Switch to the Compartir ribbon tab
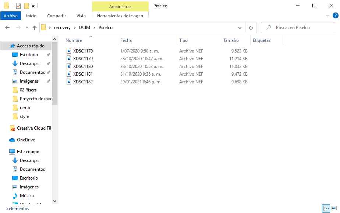Viewport: 340px width, 213px height. tap(56, 15)
